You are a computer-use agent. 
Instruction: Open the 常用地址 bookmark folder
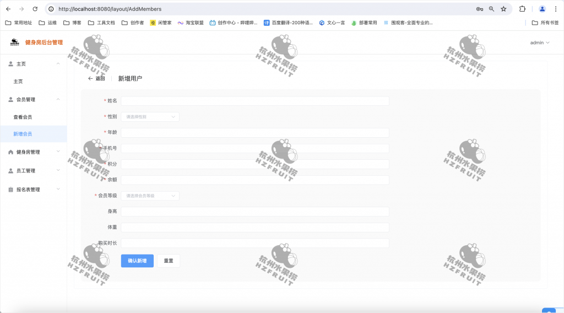click(19, 23)
